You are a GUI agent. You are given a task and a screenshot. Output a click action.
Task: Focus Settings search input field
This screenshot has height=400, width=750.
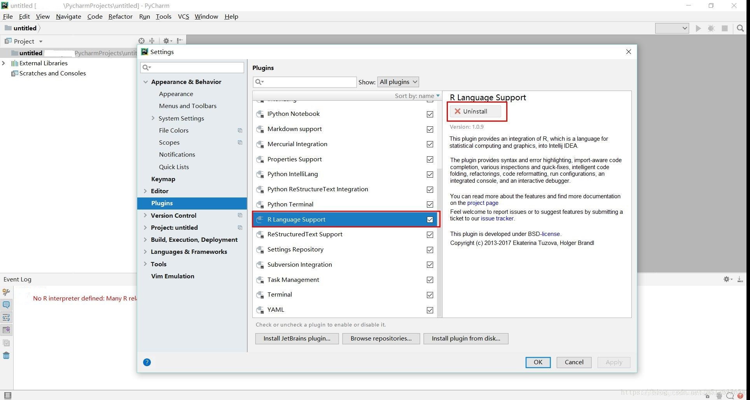coord(192,68)
